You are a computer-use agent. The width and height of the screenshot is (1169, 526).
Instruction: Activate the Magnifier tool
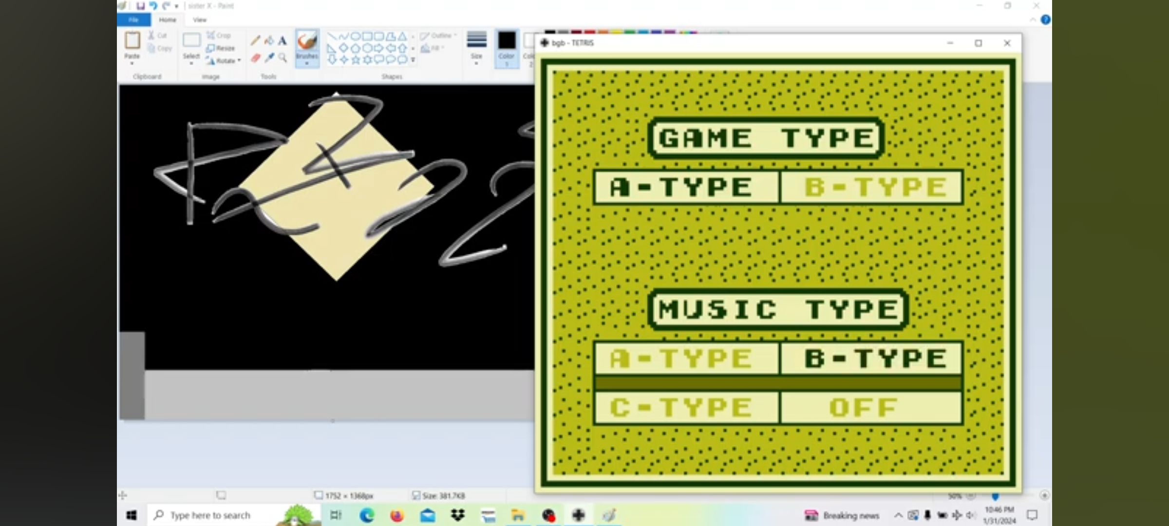[x=283, y=58]
